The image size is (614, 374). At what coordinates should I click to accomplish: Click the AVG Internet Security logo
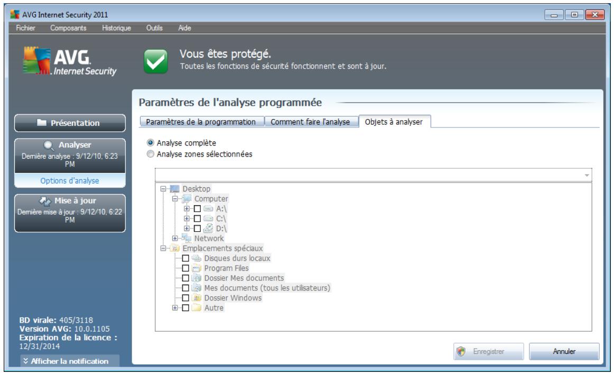[x=70, y=61]
